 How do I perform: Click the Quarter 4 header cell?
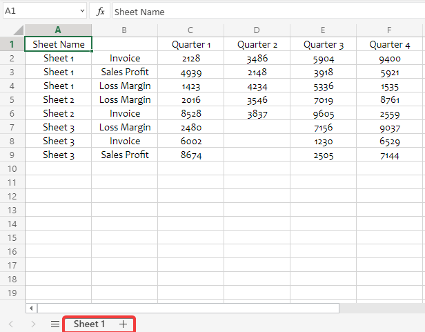390,44
